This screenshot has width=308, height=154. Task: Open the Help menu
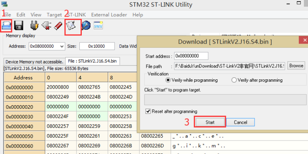[x=138, y=15]
